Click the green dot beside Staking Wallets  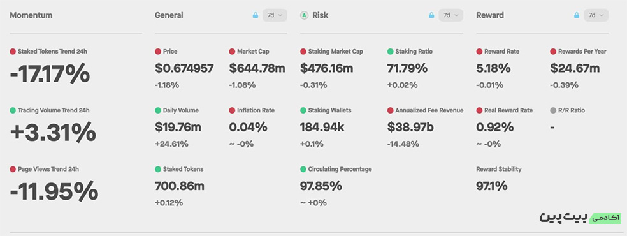tap(303, 110)
